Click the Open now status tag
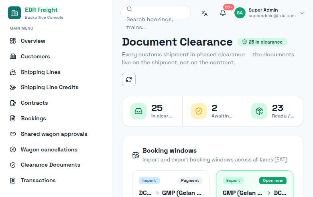This screenshot has width=313, height=197. click(x=273, y=181)
